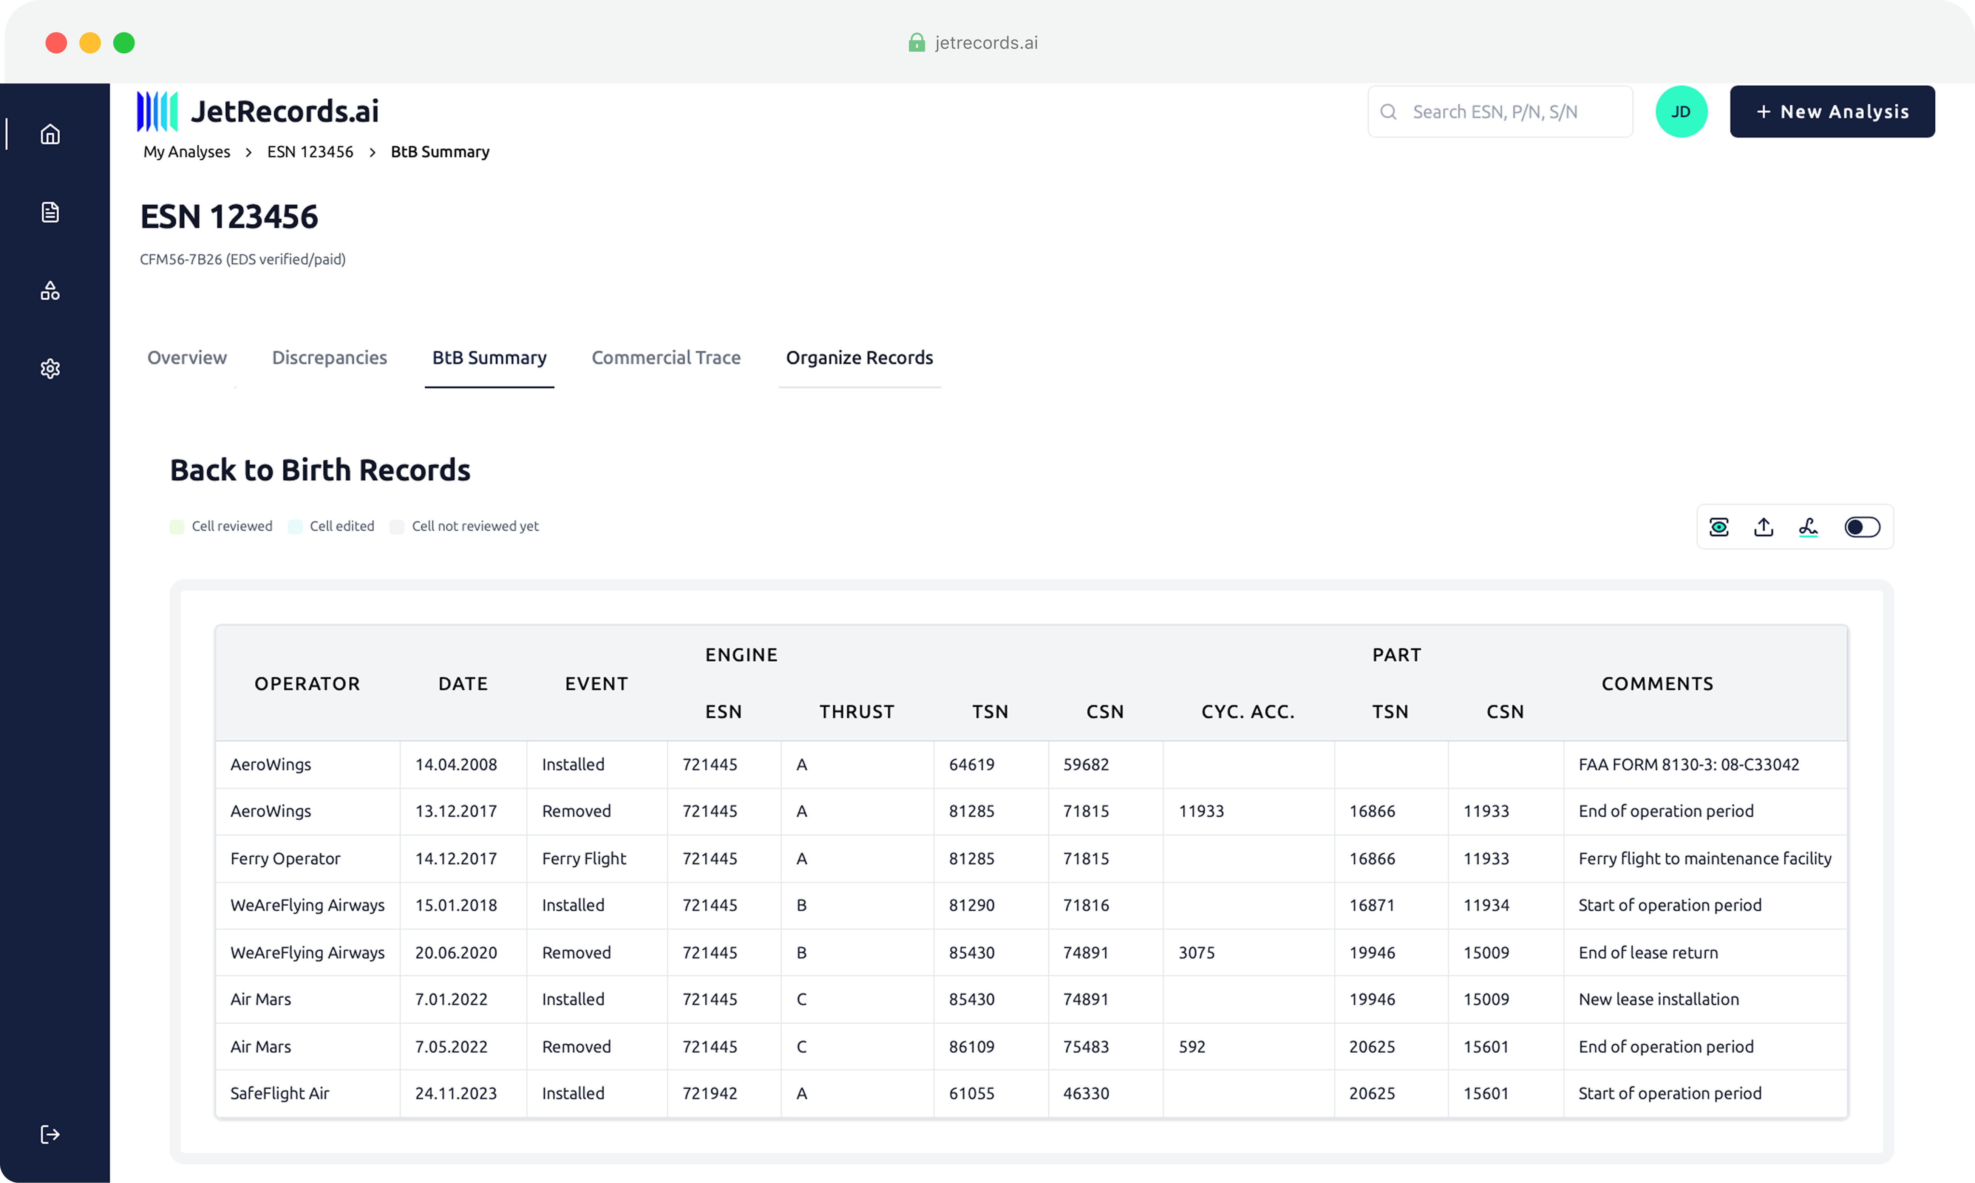
Task: Expand the My Analyses breadcrumb
Action: (186, 151)
